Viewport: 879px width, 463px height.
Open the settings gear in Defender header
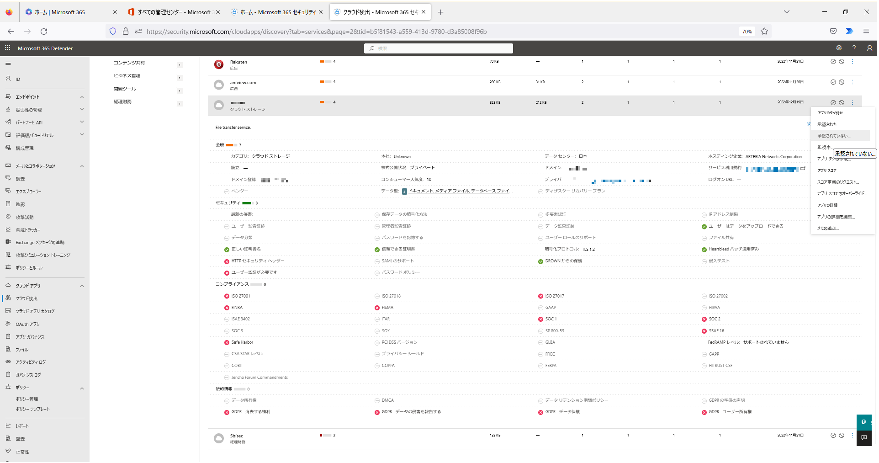point(839,48)
